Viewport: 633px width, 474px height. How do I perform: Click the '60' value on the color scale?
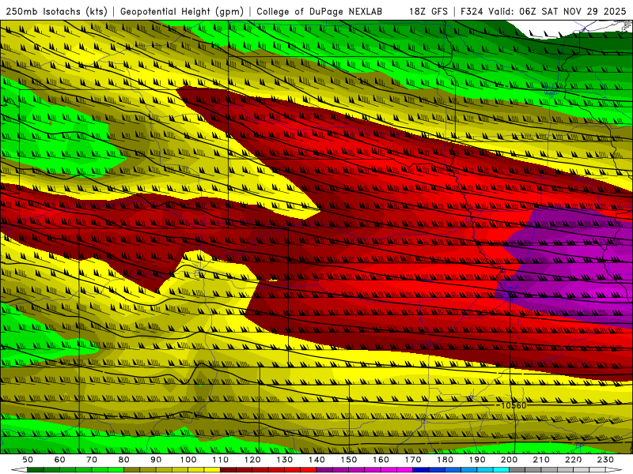[60, 460]
